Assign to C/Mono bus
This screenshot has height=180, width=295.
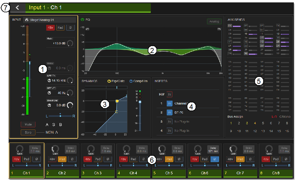coord(285,117)
